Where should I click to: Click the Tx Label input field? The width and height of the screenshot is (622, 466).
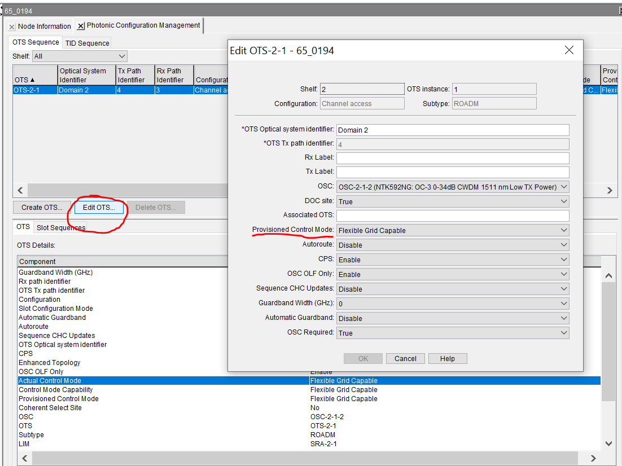point(453,172)
